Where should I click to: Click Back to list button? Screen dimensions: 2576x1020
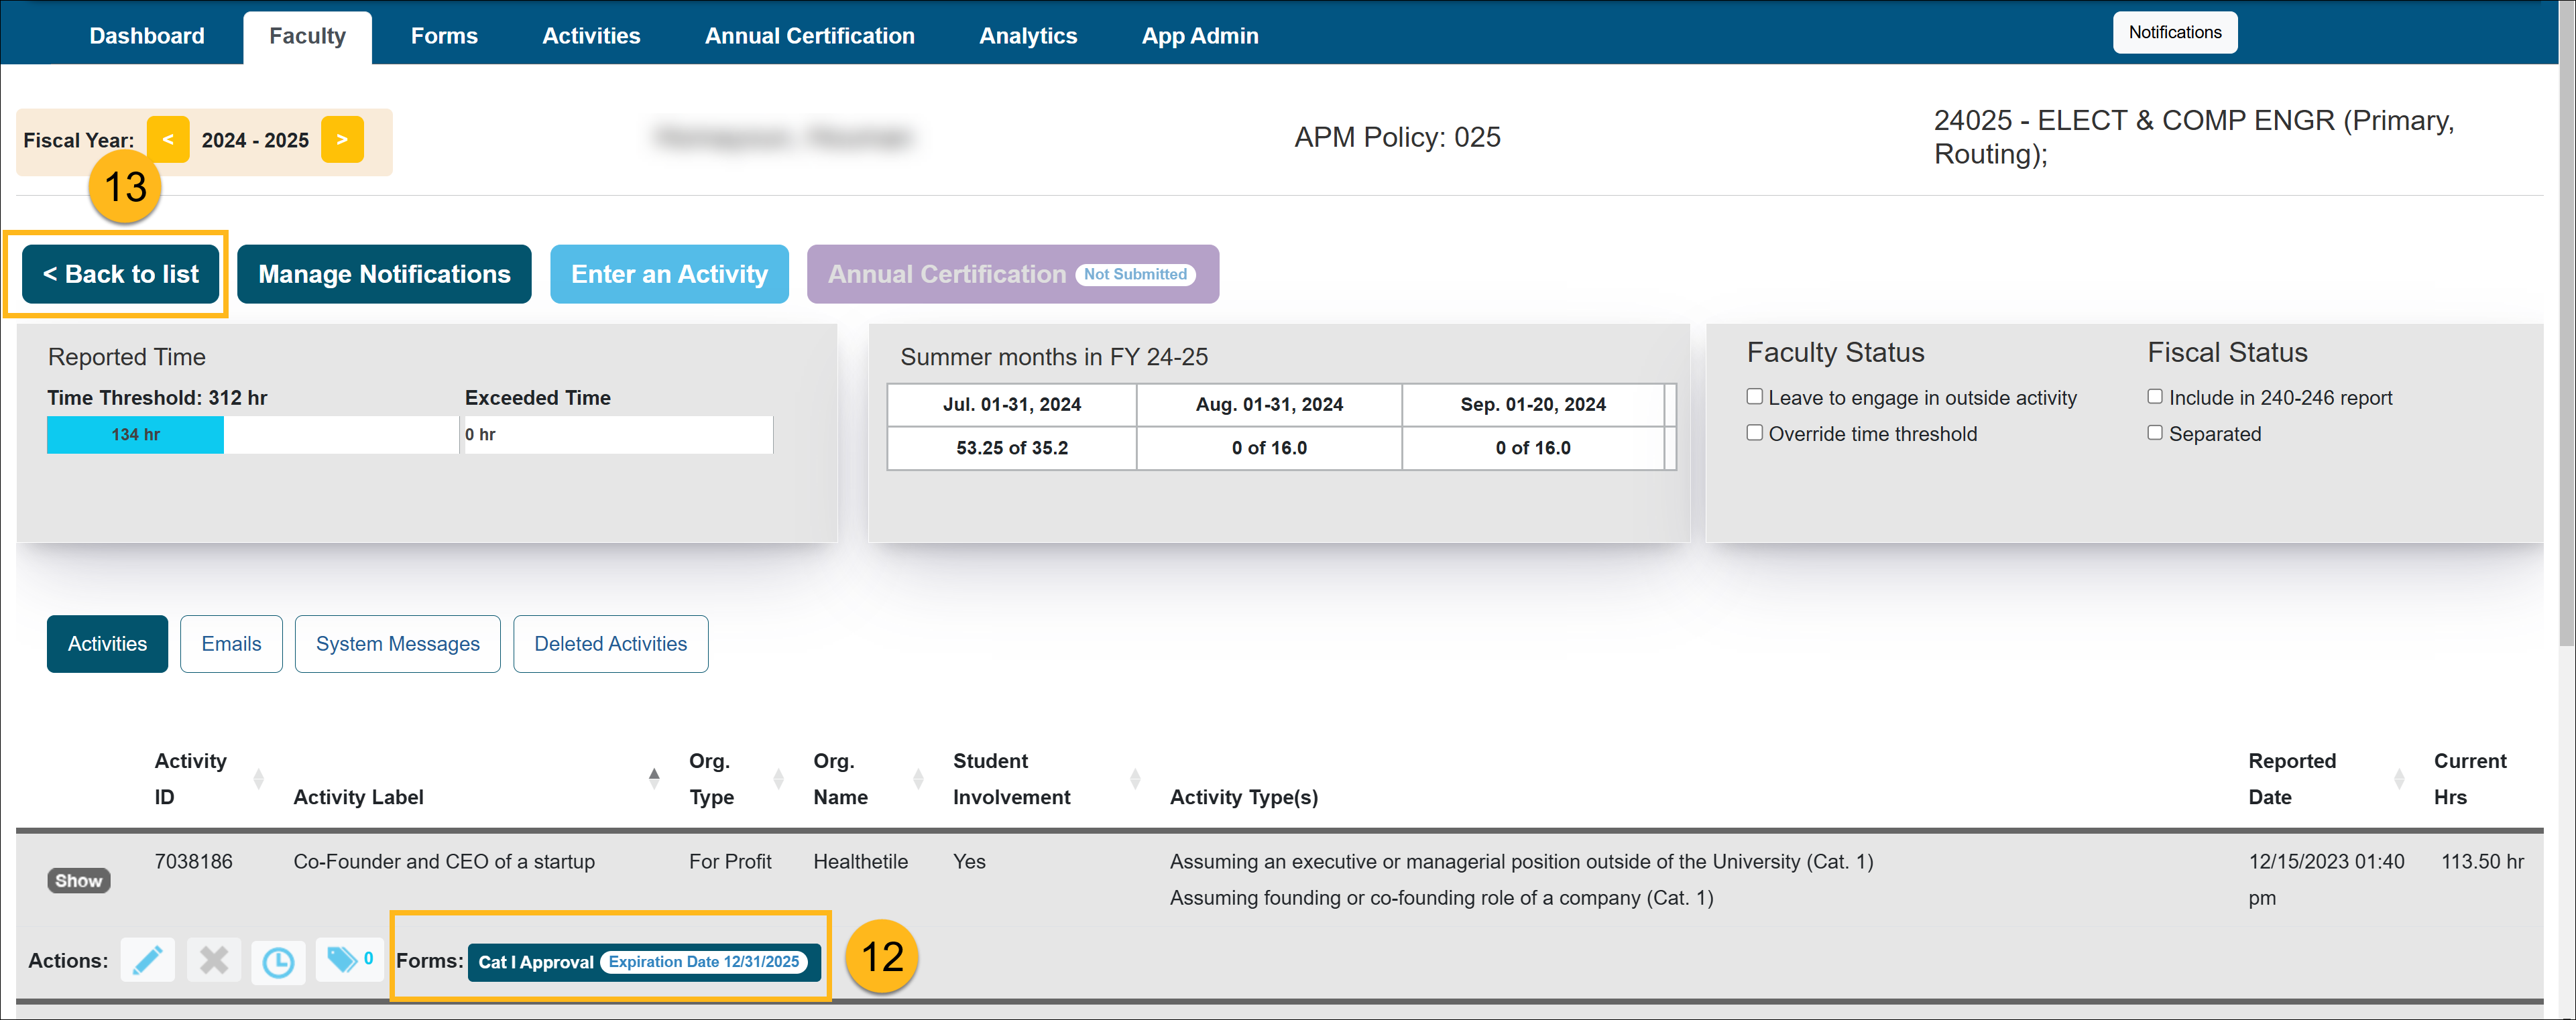tap(120, 274)
